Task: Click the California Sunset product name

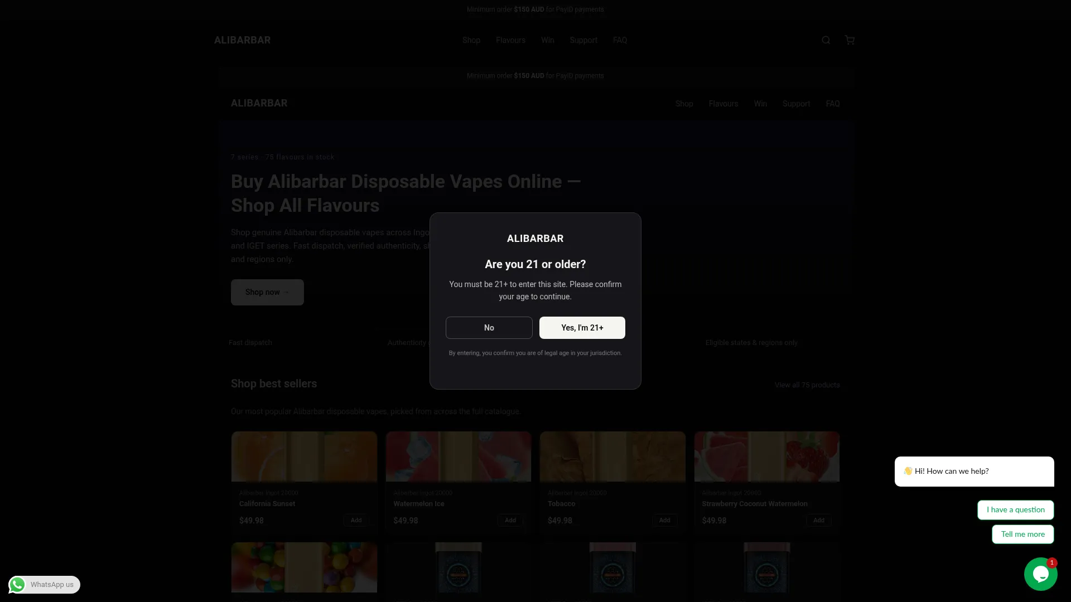Action: pyautogui.click(x=267, y=504)
